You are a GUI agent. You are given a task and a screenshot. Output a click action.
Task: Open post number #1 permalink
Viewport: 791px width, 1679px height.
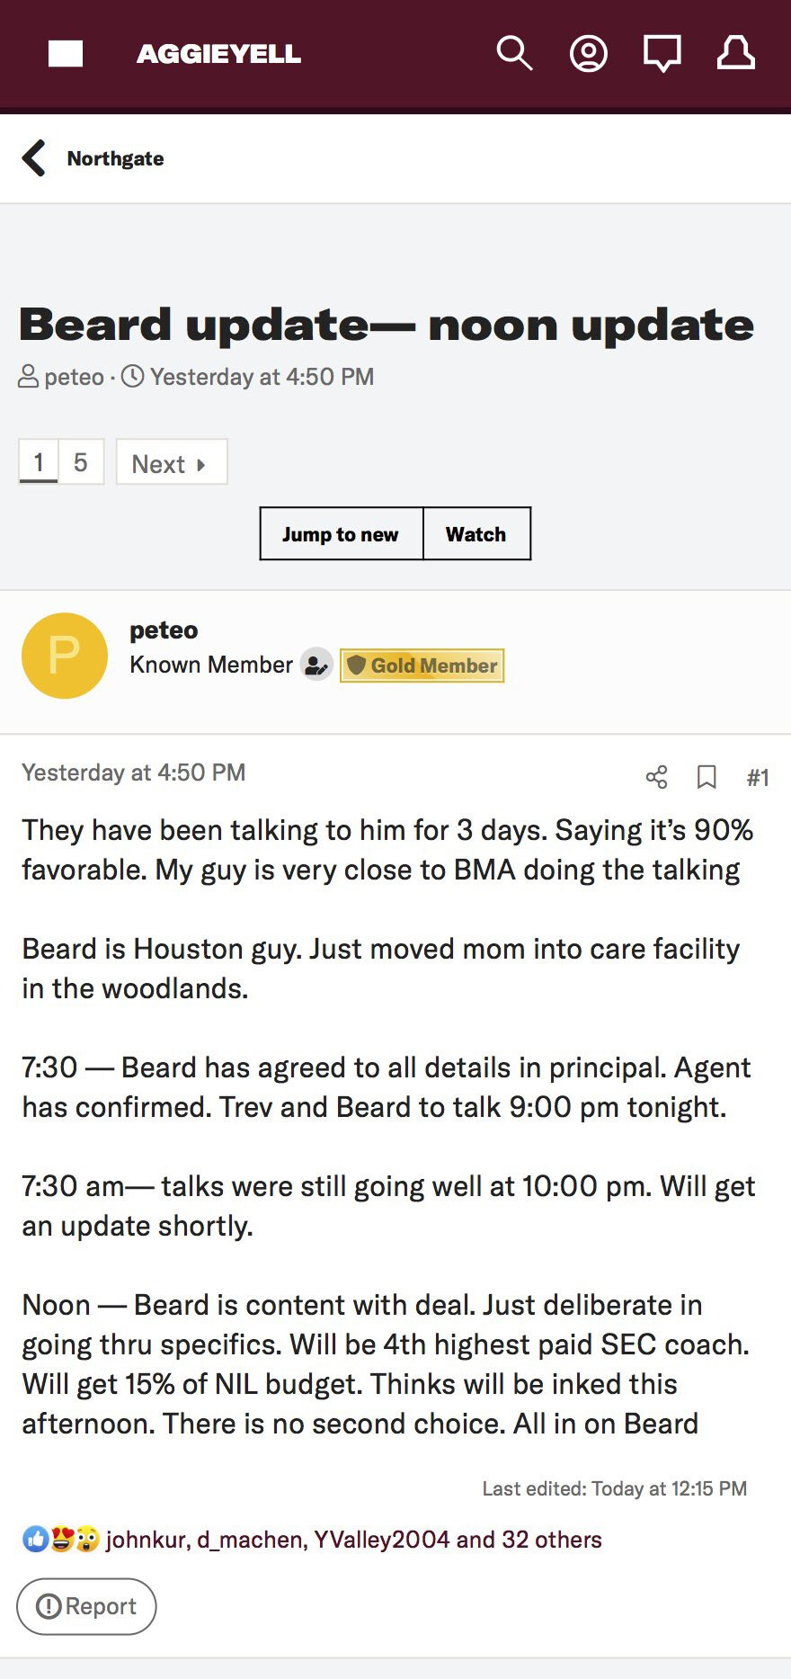758,777
